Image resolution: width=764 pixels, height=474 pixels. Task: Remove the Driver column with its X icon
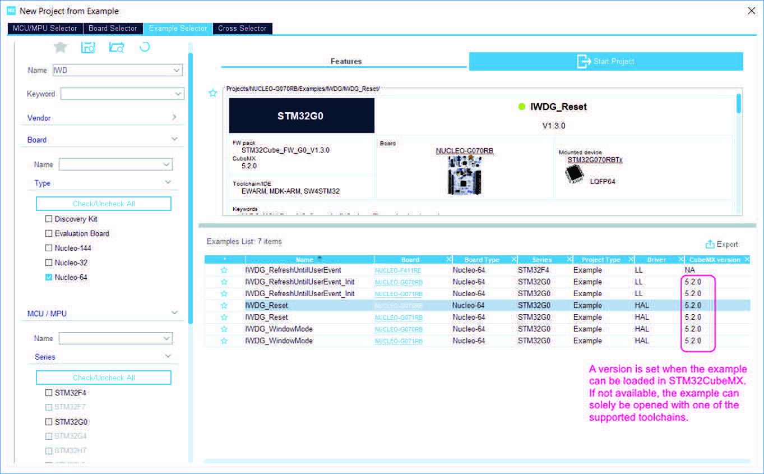tap(680, 260)
